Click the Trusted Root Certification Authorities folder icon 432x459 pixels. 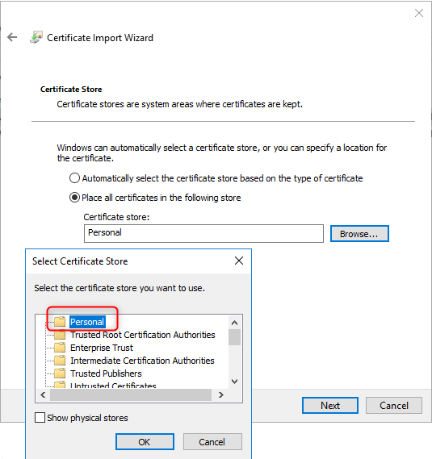pos(60,334)
